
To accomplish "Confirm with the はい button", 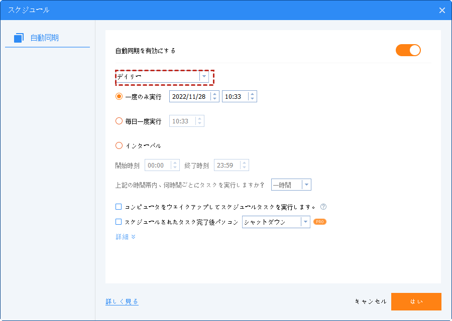I will [416, 301].
